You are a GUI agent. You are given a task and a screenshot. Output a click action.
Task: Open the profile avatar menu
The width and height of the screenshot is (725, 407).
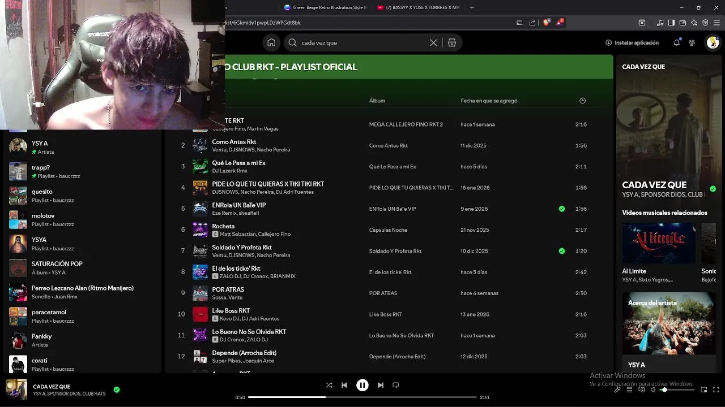pyautogui.click(x=712, y=42)
